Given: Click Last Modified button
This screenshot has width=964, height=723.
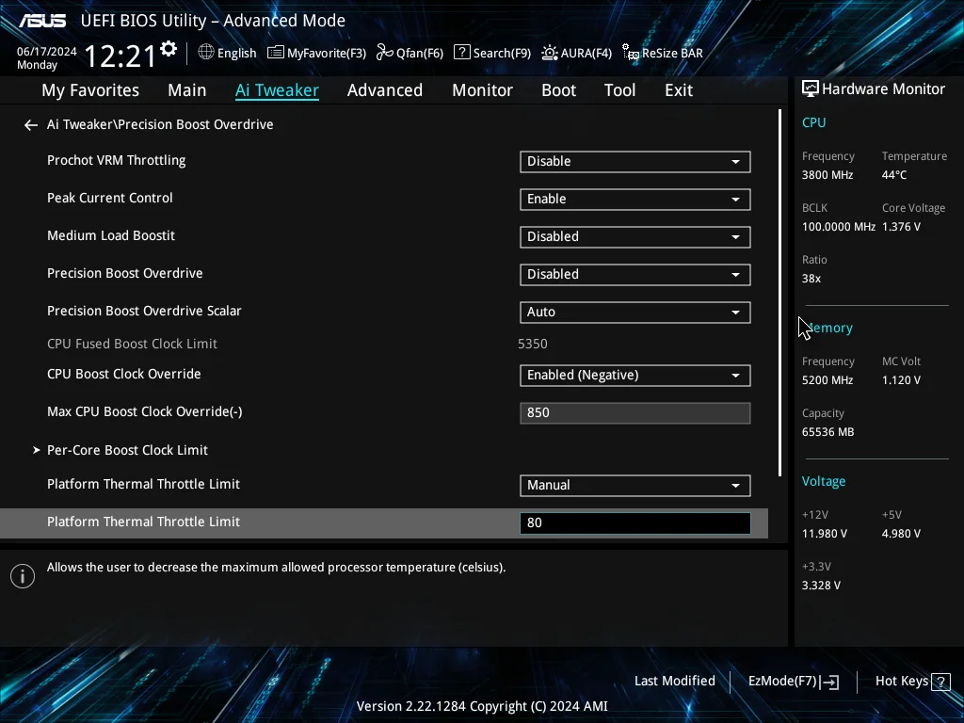Looking at the screenshot, I should click(674, 682).
